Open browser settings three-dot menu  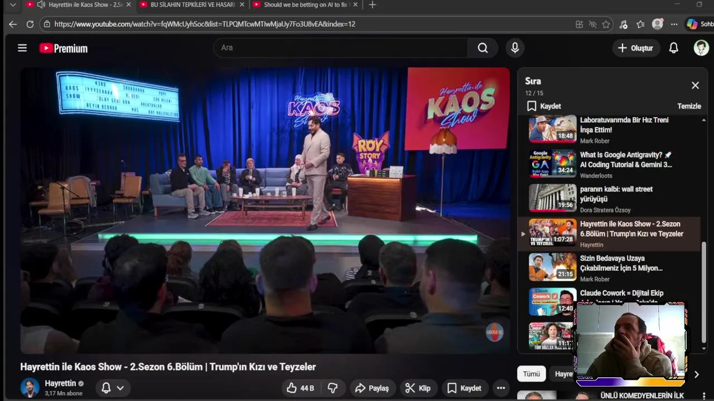pyautogui.click(x=674, y=24)
